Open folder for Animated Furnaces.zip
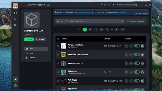162x91 pixels. click(x=142, y=55)
